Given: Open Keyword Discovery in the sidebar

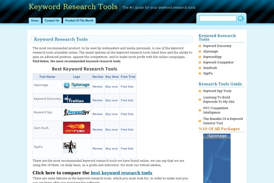Looking at the screenshot, I should point(217,46).
